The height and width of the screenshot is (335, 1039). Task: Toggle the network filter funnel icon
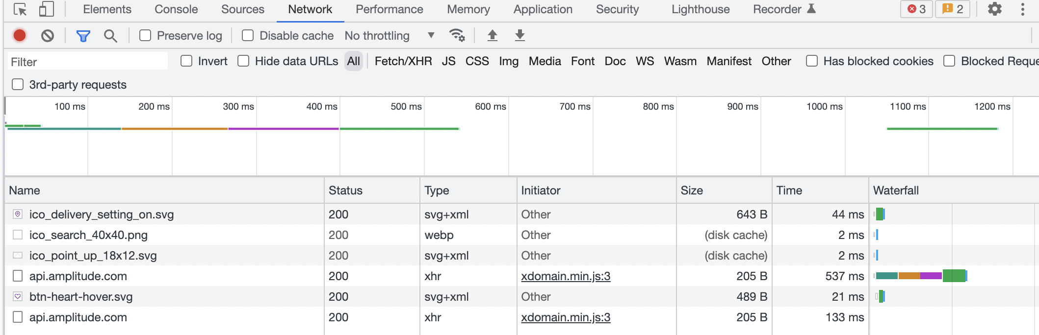(83, 36)
